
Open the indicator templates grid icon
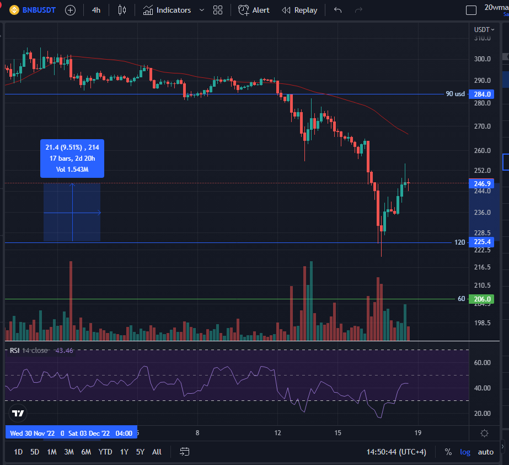pyautogui.click(x=218, y=10)
